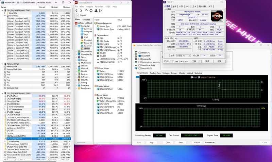Viewport: 272px width, 162px height.
Task: Click the Clear button in stability test
Action: click(x=168, y=142)
